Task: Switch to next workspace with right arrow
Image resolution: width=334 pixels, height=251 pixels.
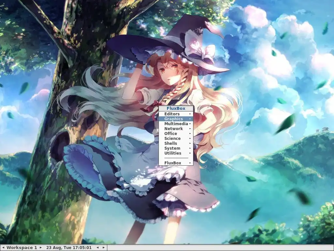Action: (41, 248)
